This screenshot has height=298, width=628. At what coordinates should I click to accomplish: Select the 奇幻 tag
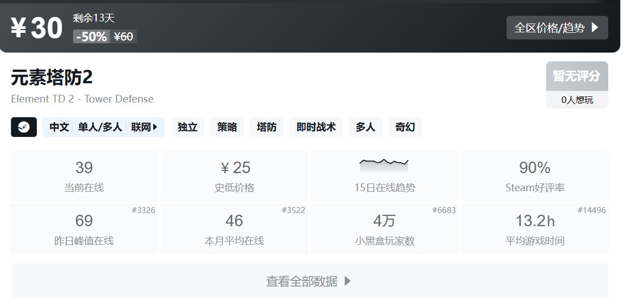coord(405,127)
